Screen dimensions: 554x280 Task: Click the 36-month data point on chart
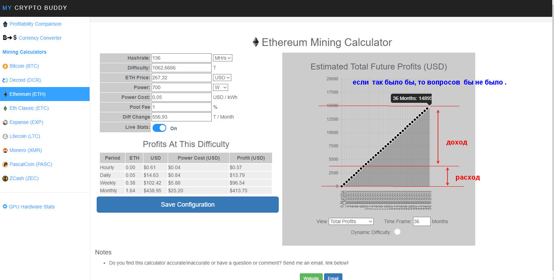[x=430, y=106]
